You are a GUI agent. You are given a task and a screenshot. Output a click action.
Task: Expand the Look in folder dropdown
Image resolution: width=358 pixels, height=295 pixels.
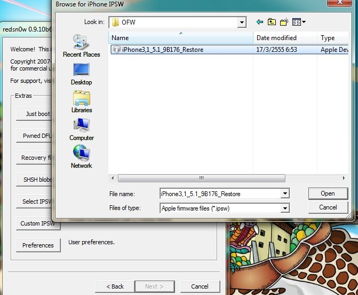(x=242, y=22)
